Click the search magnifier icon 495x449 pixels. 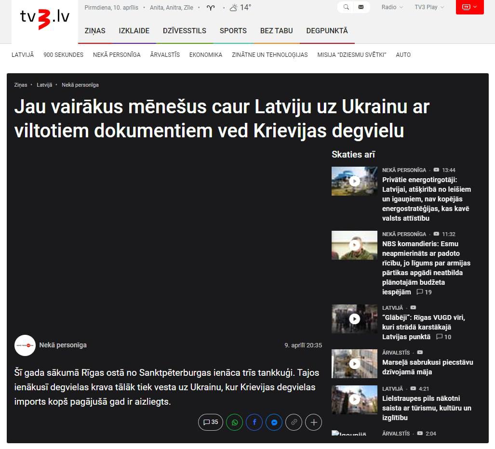pos(346,7)
